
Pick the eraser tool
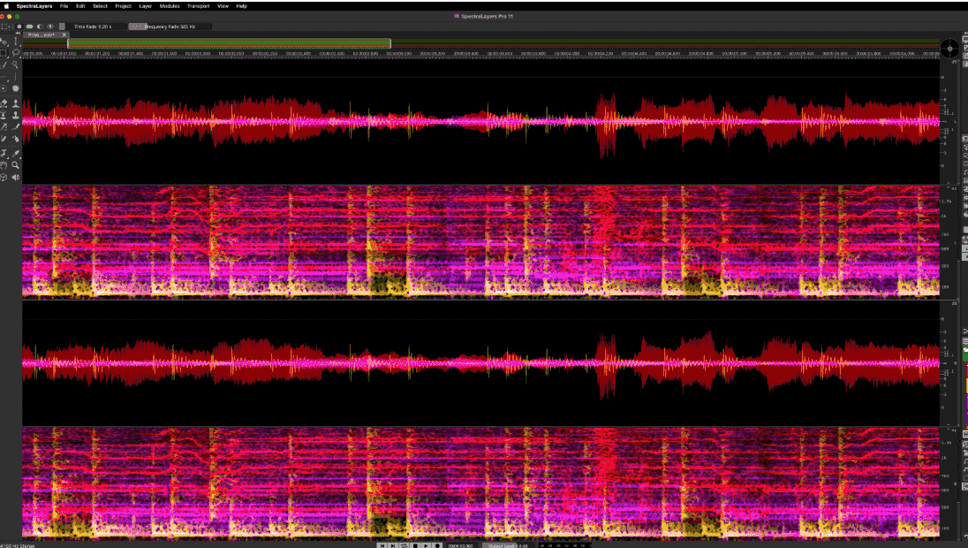click(x=4, y=103)
